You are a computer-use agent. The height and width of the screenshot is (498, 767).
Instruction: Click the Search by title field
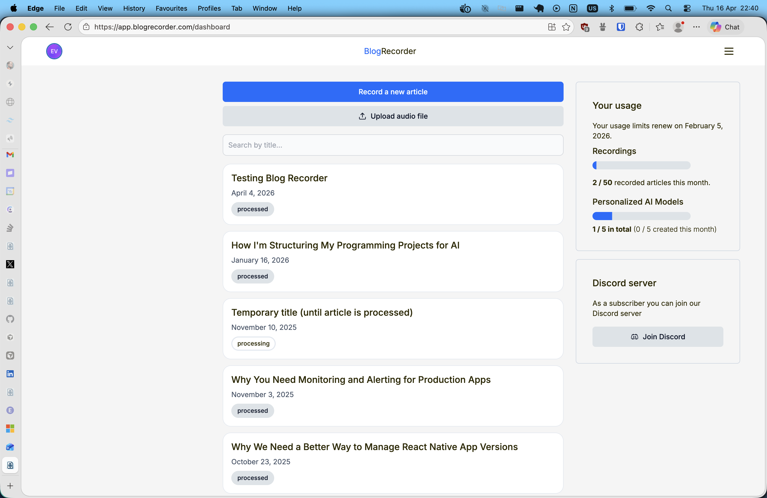tap(393, 145)
